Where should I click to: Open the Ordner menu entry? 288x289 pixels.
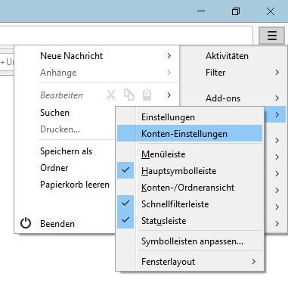[54, 168]
